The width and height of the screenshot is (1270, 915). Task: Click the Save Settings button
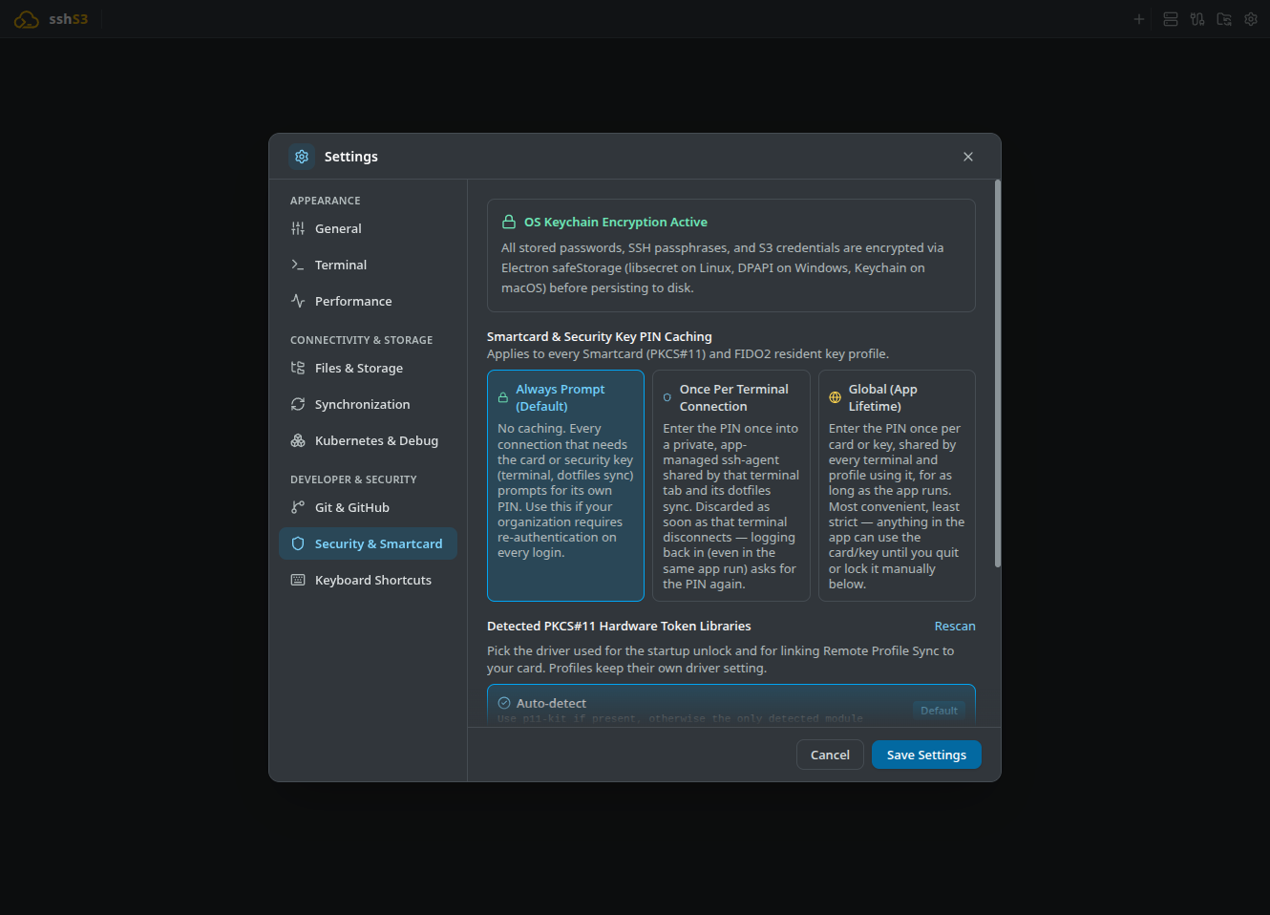click(x=926, y=755)
